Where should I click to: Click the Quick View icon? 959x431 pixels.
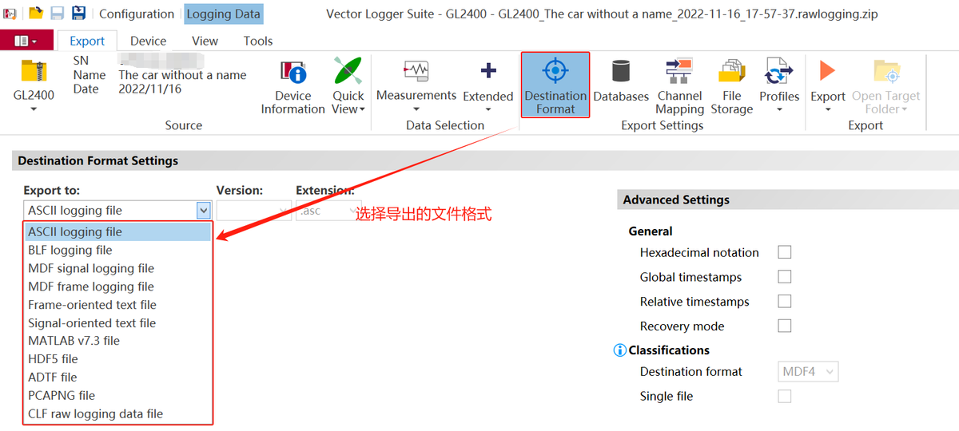pos(348,72)
